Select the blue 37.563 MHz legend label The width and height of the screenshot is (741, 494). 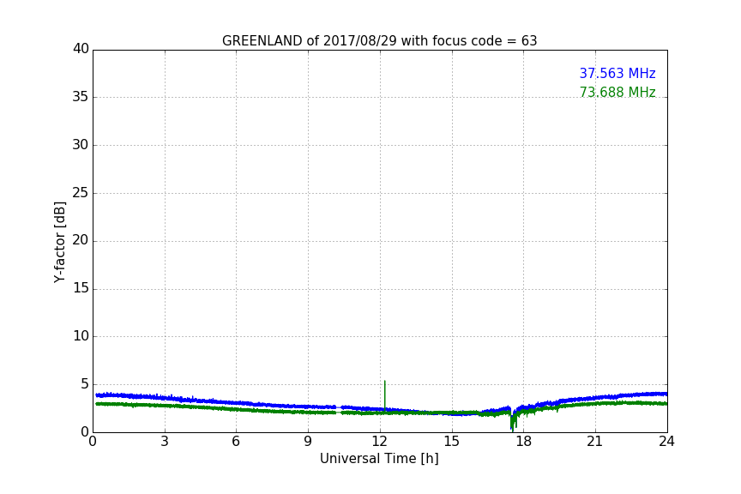[x=617, y=73]
